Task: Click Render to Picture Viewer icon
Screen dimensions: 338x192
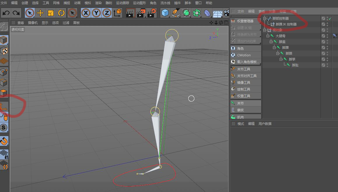Action: click(x=141, y=13)
